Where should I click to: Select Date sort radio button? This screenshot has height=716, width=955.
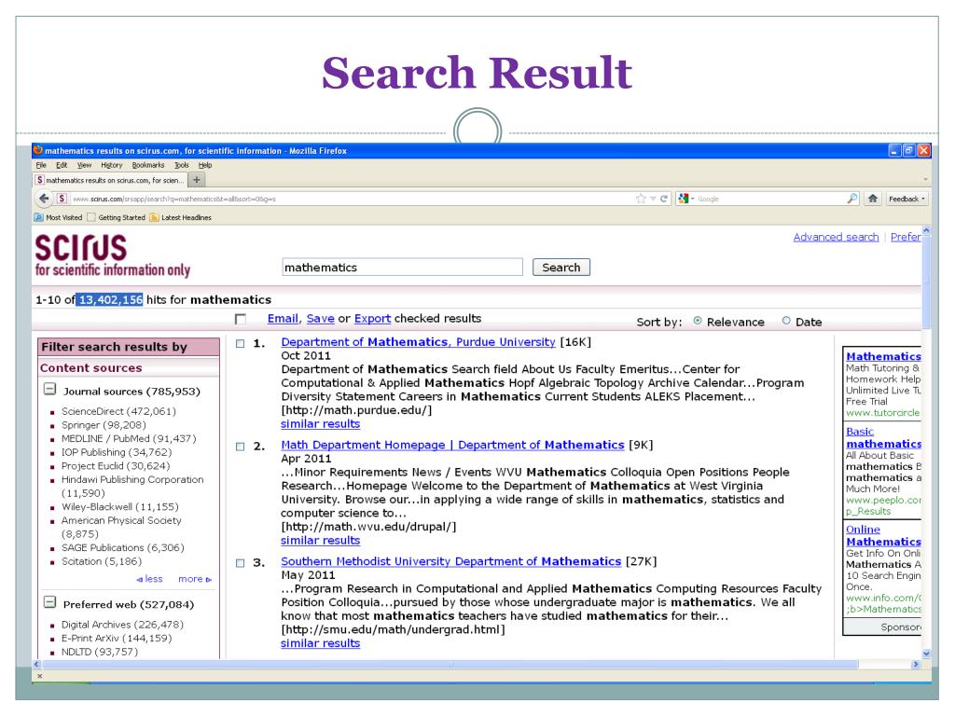(x=786, y=321)
